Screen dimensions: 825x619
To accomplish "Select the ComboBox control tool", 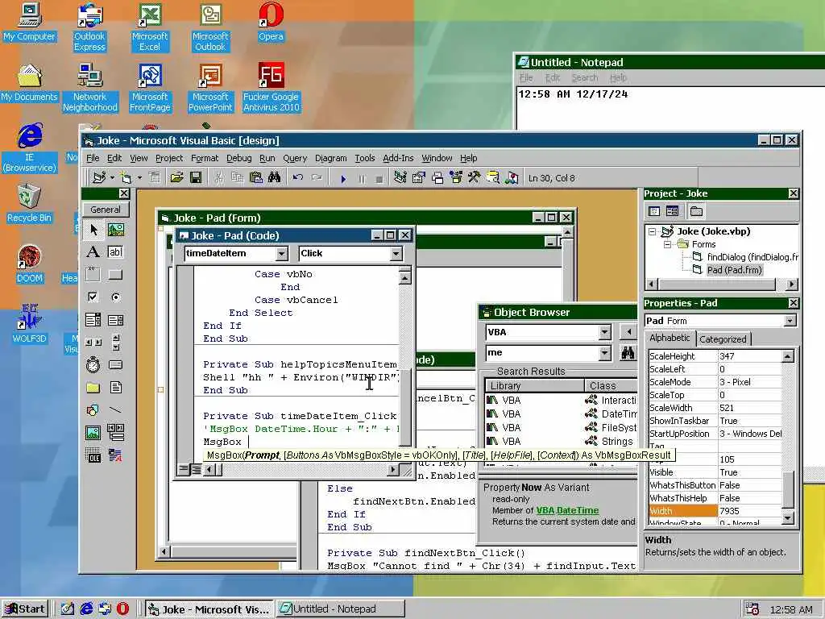I will [x=93, y=319].
